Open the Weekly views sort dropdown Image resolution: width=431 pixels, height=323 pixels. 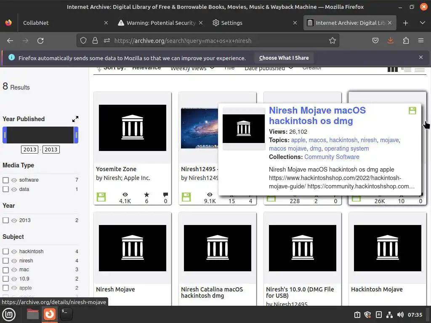[192, 68]
